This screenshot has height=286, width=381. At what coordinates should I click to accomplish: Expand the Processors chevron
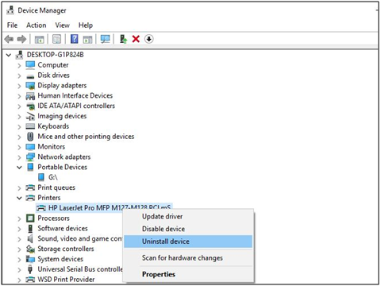19,218
